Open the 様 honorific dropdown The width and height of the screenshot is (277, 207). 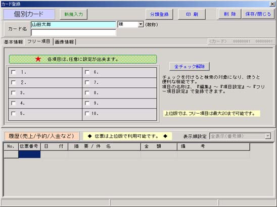[141, 24]
